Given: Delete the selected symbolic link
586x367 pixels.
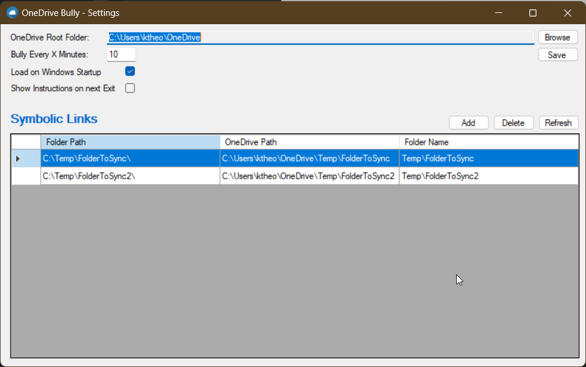Looking at the screenshot, I should point(513,123).
